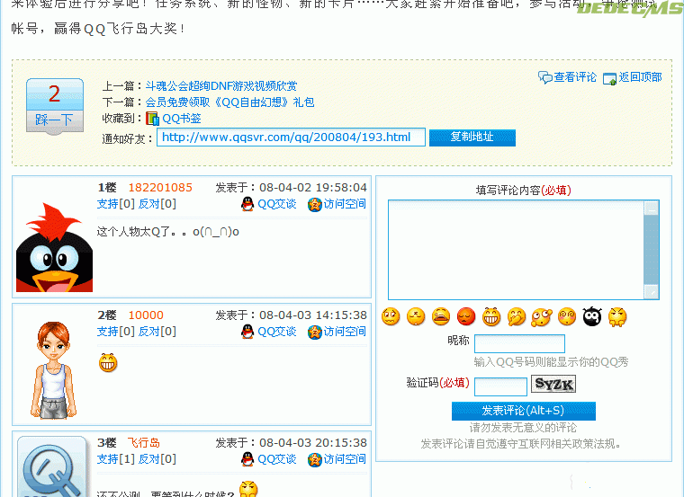The width and height of the screenshot is (684, 497).
Task: Insert the second squinting emoticon
Action: pos(416,316)
